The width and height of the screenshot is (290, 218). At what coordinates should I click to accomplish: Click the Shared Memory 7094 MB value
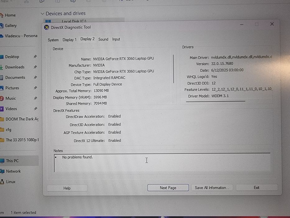pos(100,103)
